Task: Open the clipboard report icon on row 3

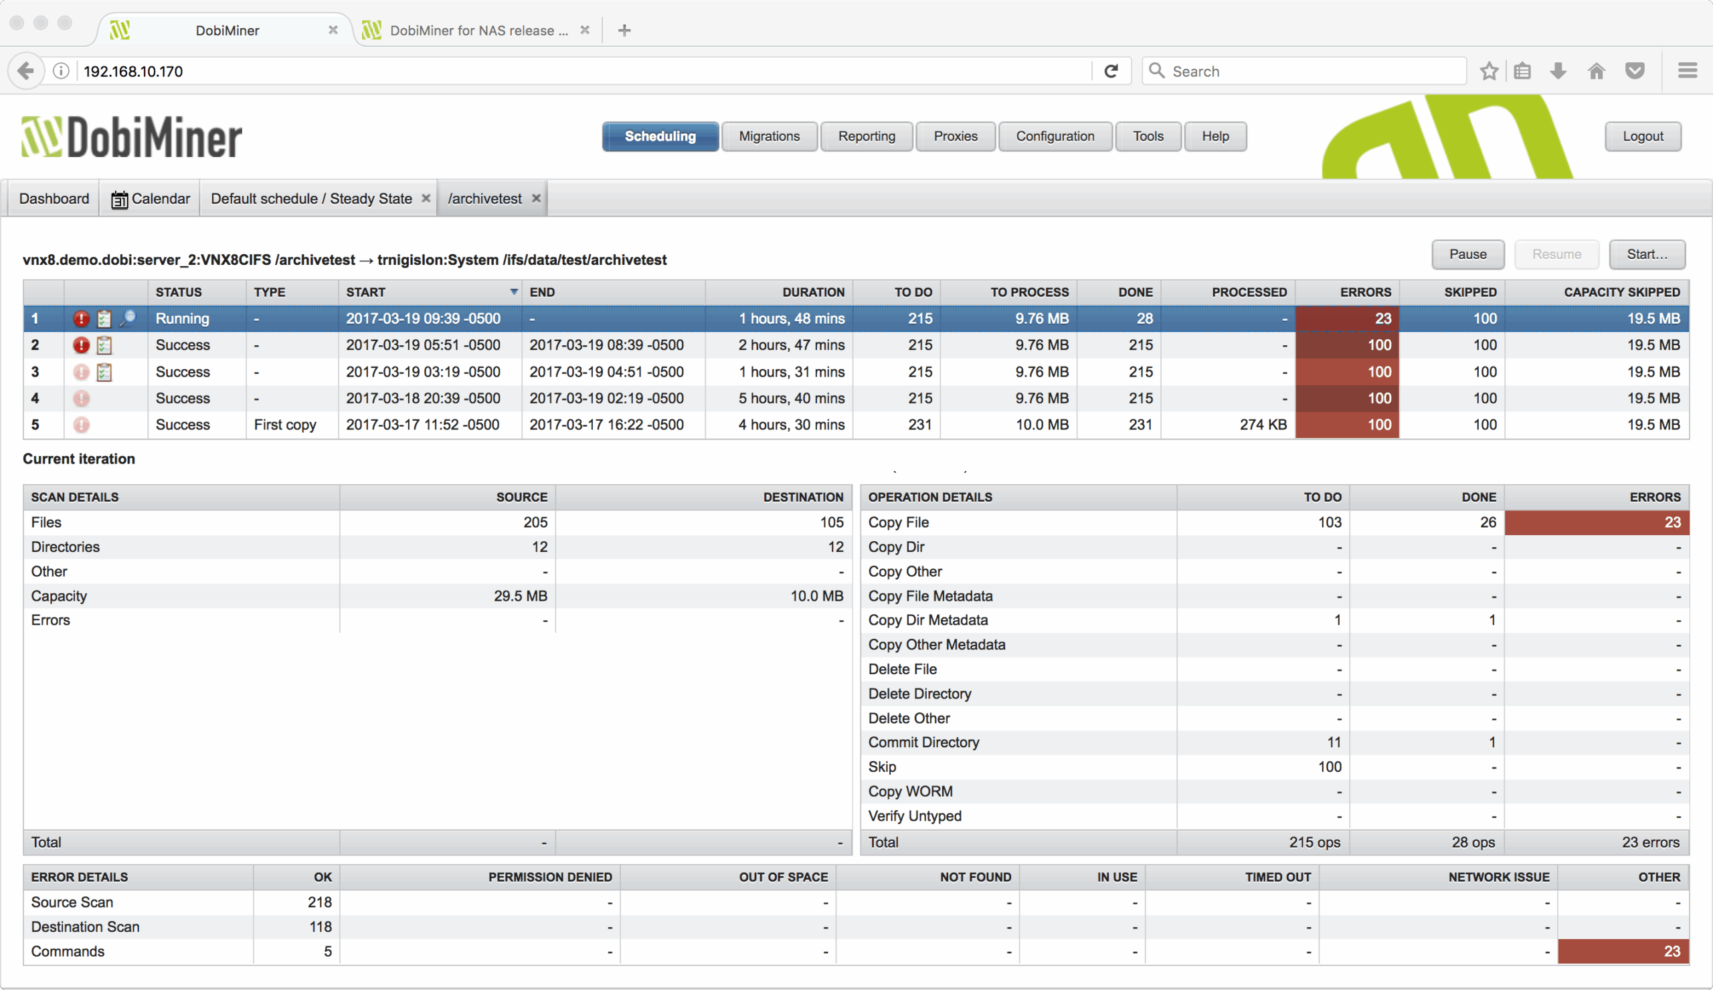Action: click(104, 372)
